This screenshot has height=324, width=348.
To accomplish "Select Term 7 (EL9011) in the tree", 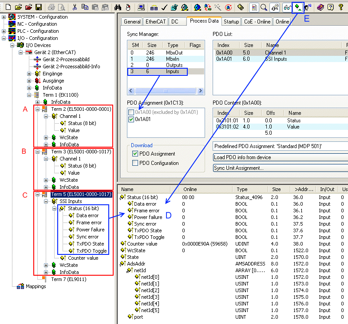I will (68, 279).
